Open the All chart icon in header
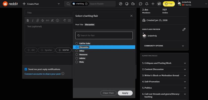 [x=127, y=4]
